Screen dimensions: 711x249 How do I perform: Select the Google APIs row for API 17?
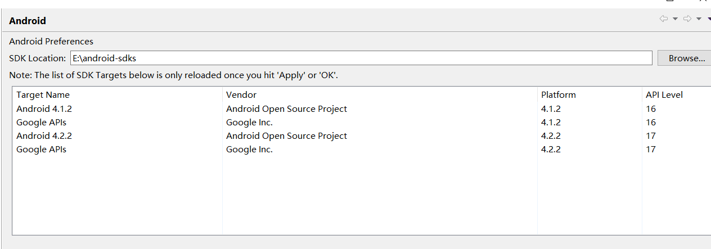[x=42, y=149]
